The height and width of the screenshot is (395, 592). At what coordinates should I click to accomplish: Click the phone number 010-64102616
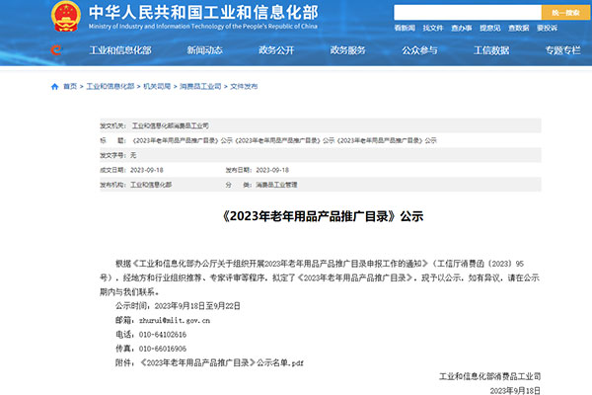tap(163, 335)
